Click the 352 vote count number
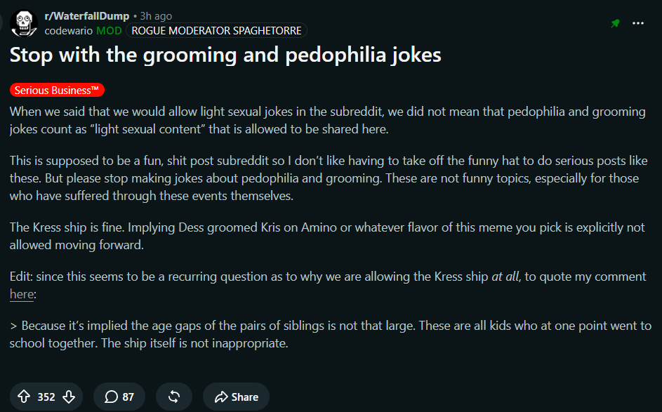 [x=46, y=397]
